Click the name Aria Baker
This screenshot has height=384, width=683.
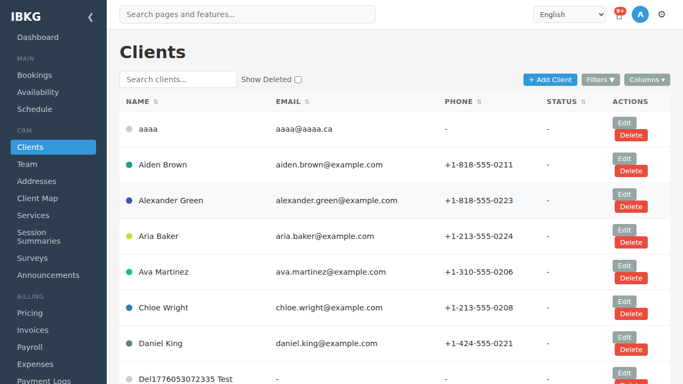pos(158,236)
